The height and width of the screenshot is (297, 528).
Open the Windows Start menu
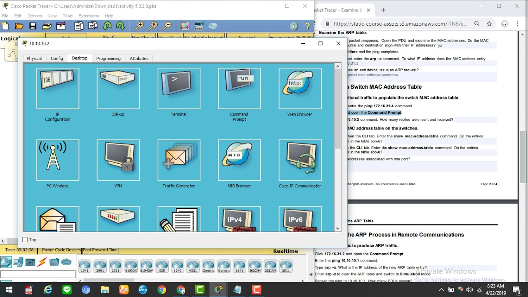[9, 290]
